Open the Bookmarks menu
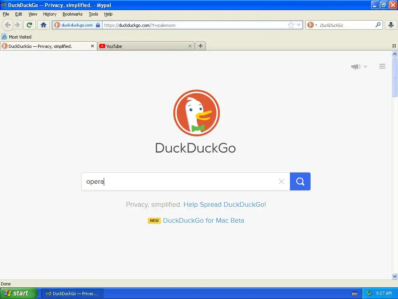Viewport: 398px width, 299px height. point(73,14)
